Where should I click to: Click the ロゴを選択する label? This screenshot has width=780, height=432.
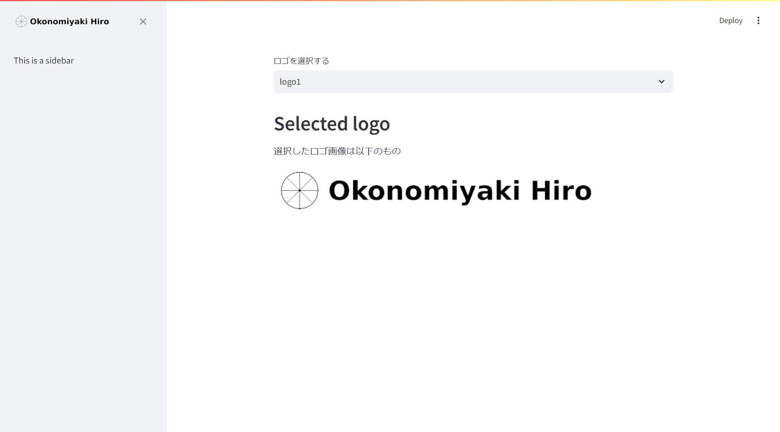pos(301,61)
